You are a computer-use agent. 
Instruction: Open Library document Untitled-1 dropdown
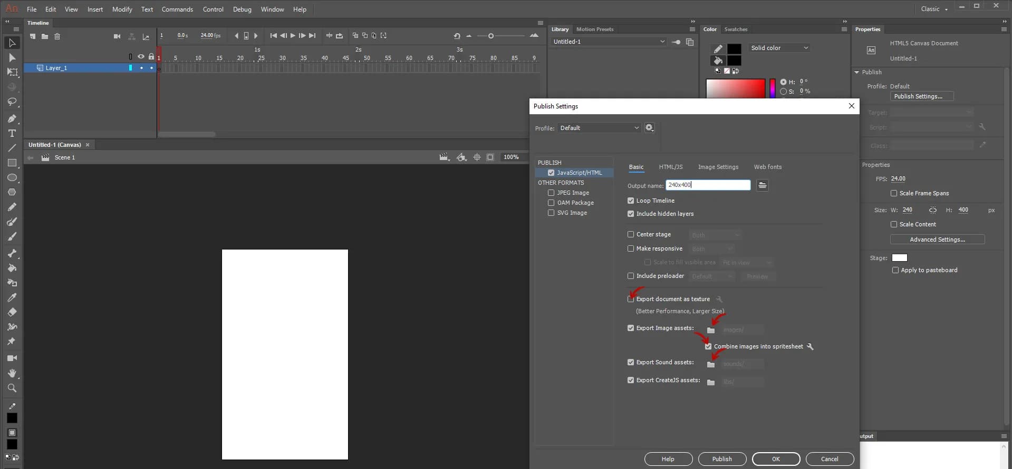click(609, 42)
